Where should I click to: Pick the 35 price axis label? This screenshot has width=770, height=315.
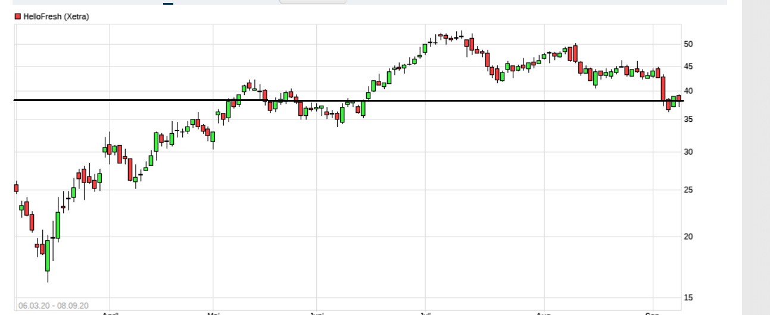tap(688, 119)
